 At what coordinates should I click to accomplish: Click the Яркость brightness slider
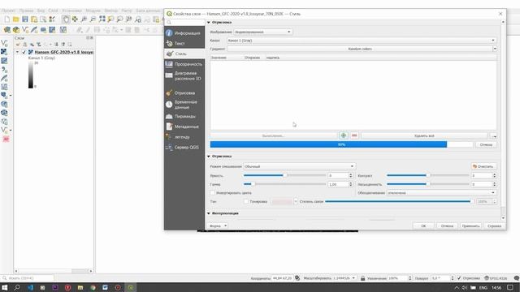point(284,175)
